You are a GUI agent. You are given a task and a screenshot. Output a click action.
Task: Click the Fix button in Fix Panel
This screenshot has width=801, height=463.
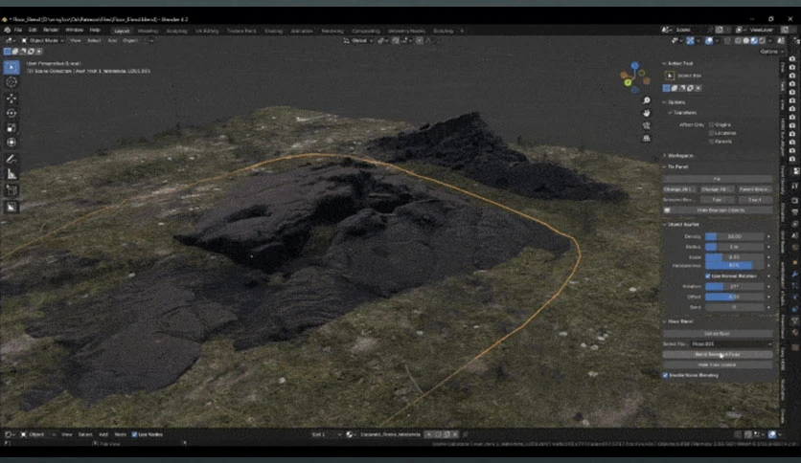pyautogui.click(x=718, y=179)
